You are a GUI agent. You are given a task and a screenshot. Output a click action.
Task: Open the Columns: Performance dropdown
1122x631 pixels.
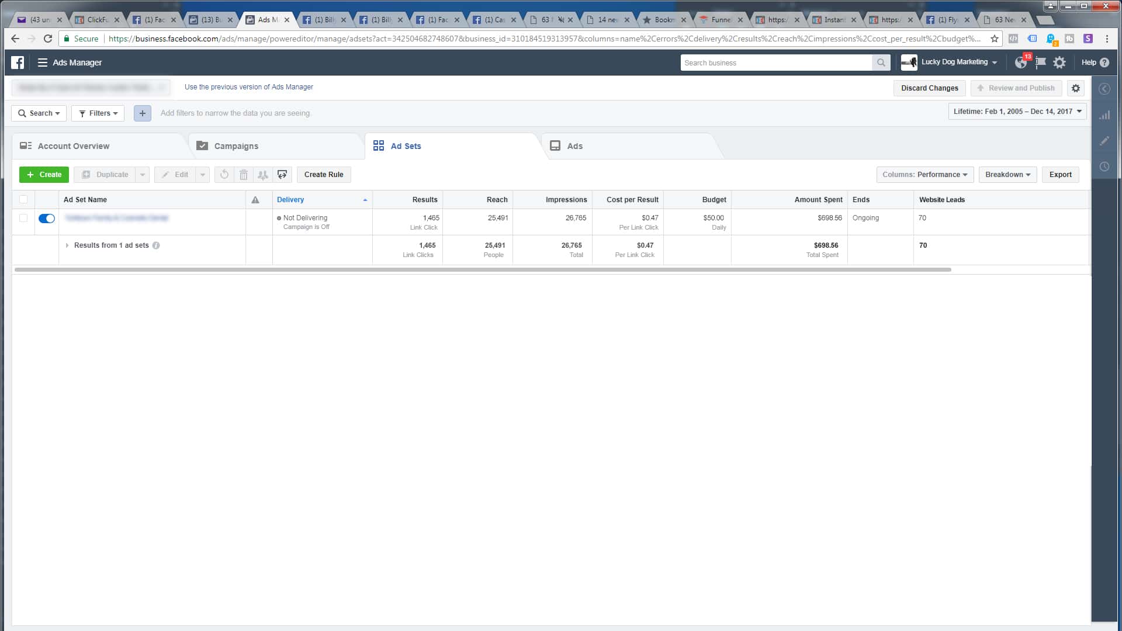[924, 175]
